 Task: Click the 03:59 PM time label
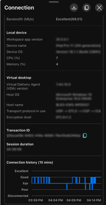(36, 200)
